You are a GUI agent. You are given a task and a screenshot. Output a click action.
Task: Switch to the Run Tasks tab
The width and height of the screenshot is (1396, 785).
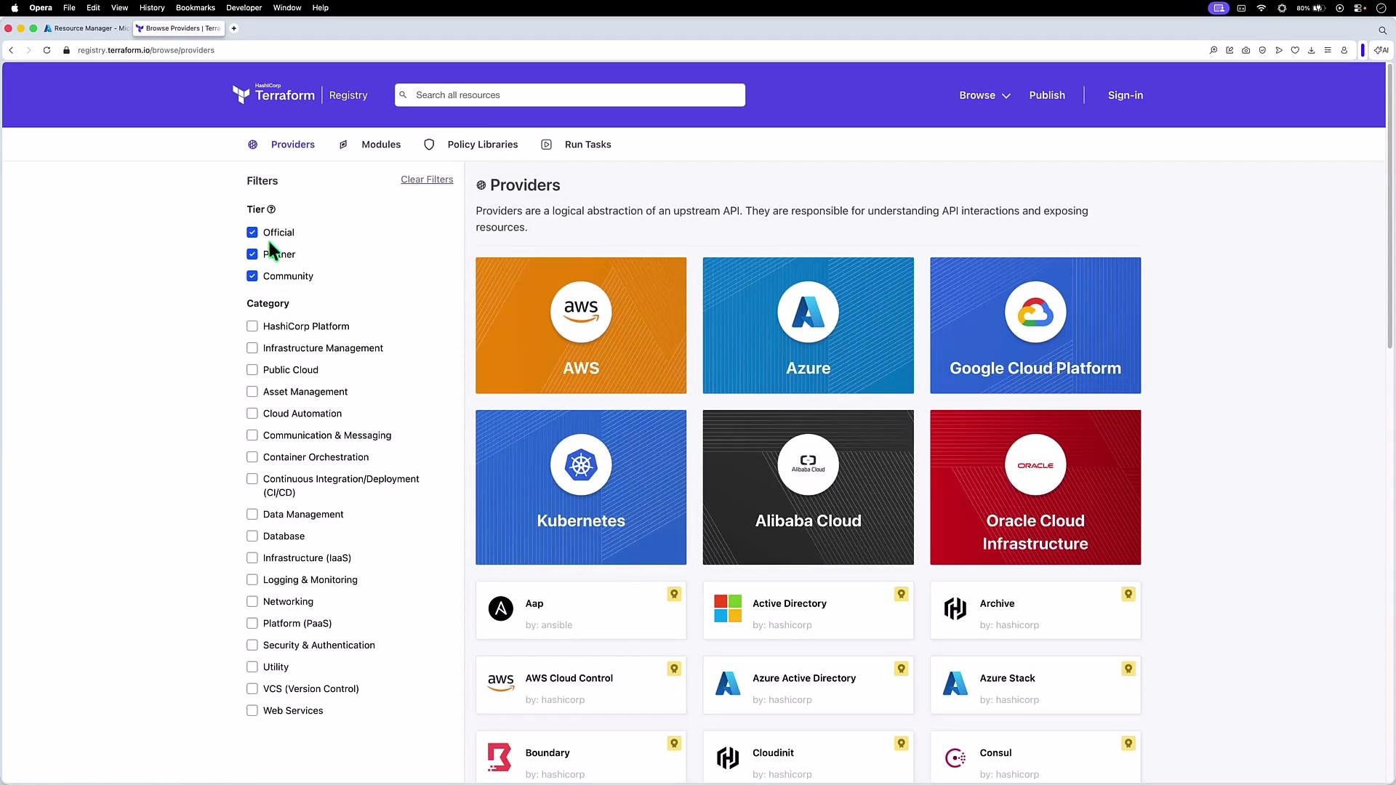click(x=577, y=145)
